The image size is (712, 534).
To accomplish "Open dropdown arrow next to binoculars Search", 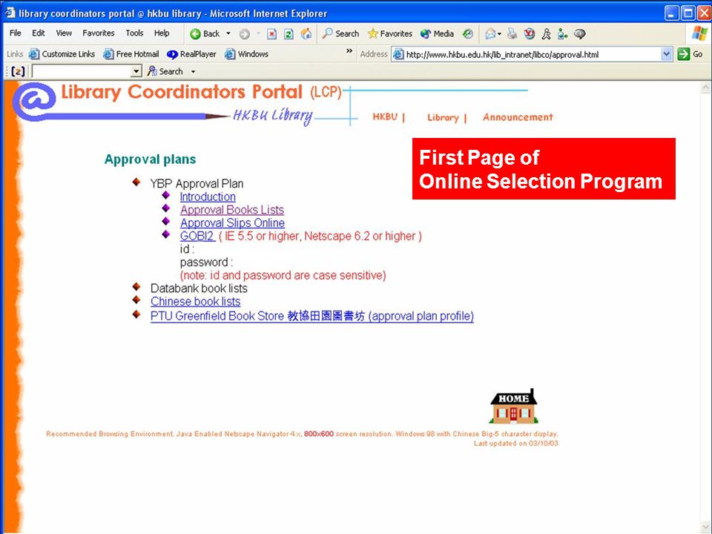I will (x=193, y=72).
